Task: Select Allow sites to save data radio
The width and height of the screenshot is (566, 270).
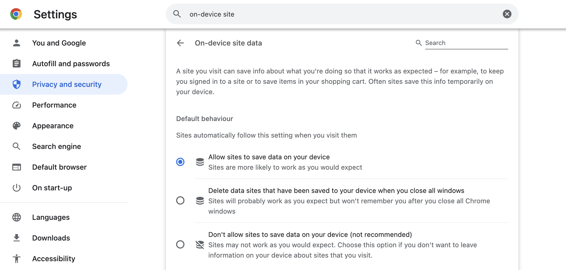Action: (x=180, y=162)
